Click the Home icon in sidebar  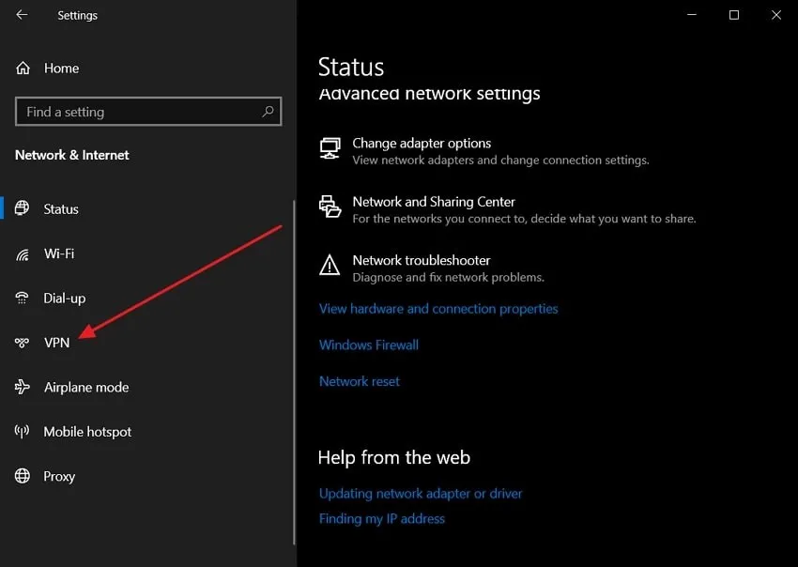pyautogui.click(x=23, y=69)
